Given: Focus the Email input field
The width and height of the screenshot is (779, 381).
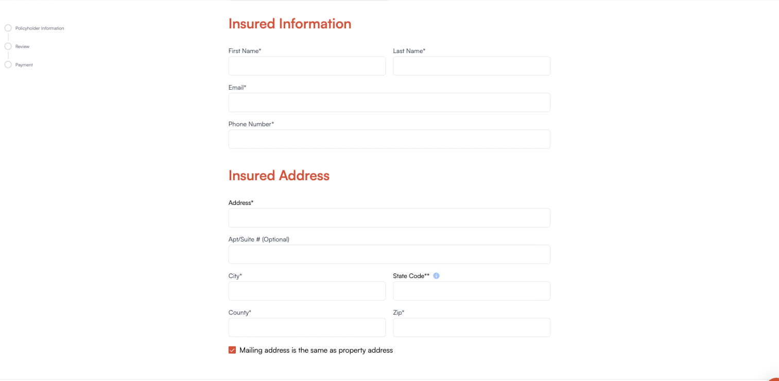Looking at the screenshot, I should point(389,102).
